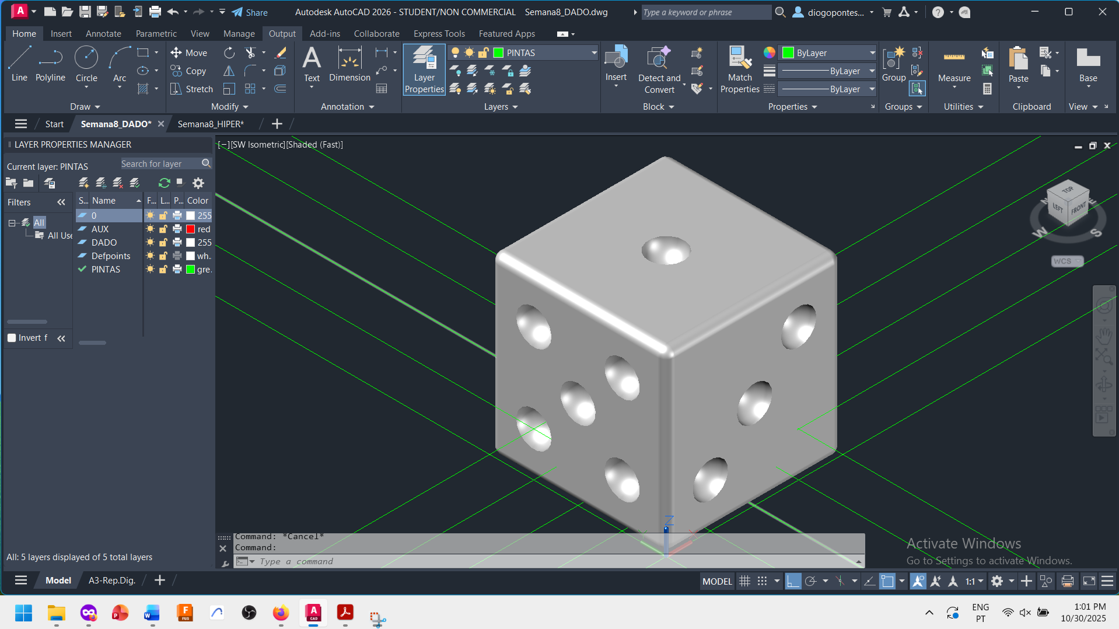
Task: Select the Measure utility tool
Action: click(x=954, y=65)
